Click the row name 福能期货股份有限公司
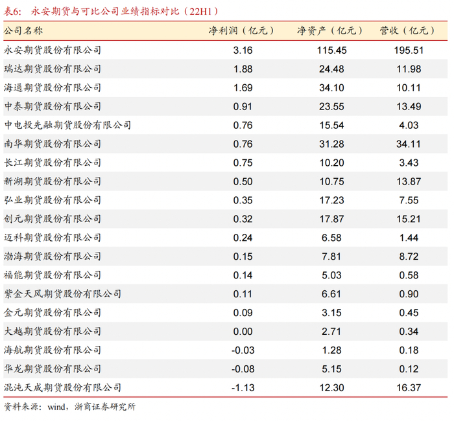 tap(53, 275)
